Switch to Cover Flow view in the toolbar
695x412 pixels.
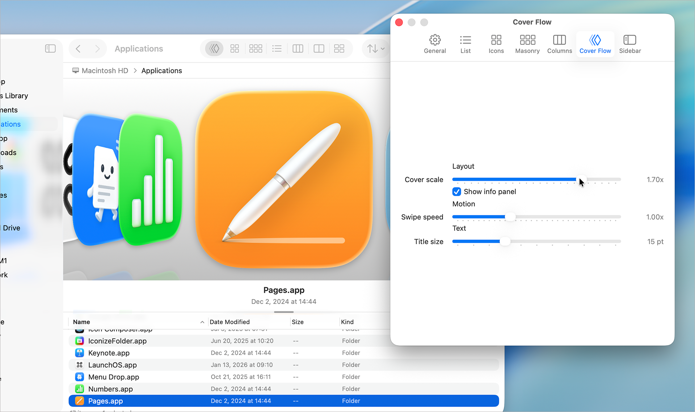(214, 48)
